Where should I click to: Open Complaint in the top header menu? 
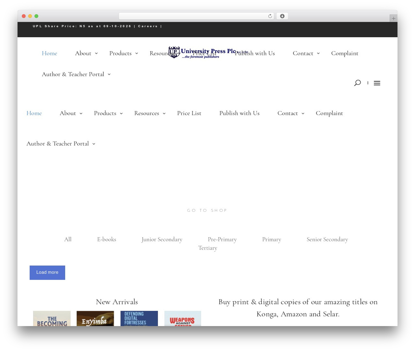tap(345, 53)
